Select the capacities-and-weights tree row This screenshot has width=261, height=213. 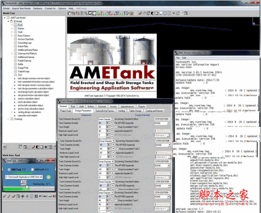point(28,116)
